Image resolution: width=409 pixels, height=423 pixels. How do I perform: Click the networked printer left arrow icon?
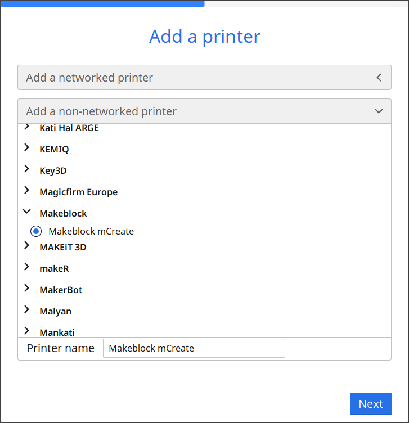pos(379,78)
